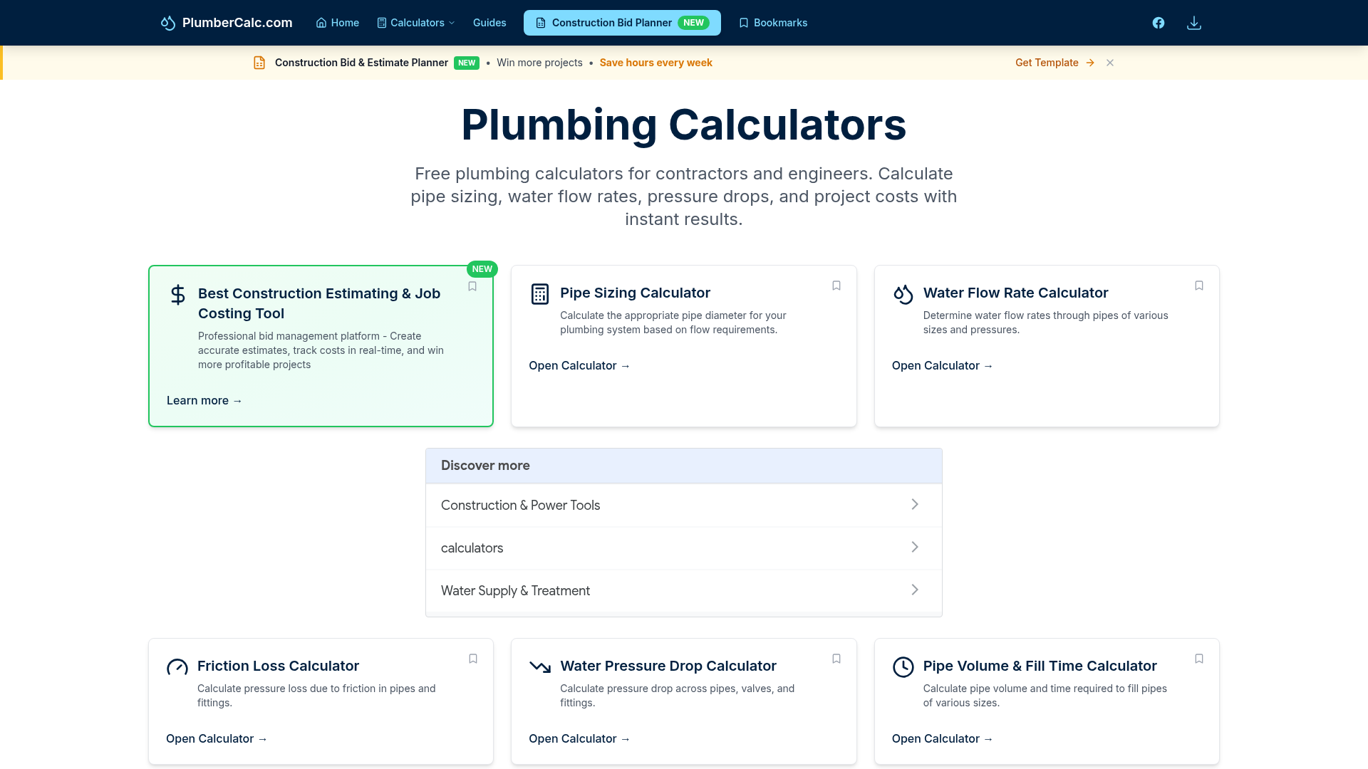1368x769 pixels.
Task: Click the Friction Loss Calculator title
Action: [x=278, y=666]
